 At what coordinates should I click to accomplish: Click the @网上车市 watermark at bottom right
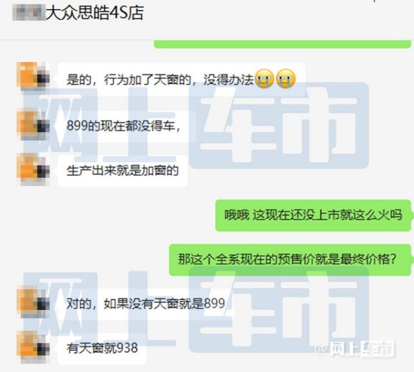(x=355, y=349)
